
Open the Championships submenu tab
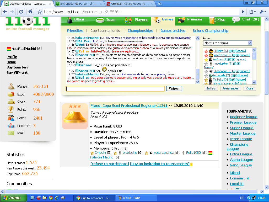tap(140, 31)
